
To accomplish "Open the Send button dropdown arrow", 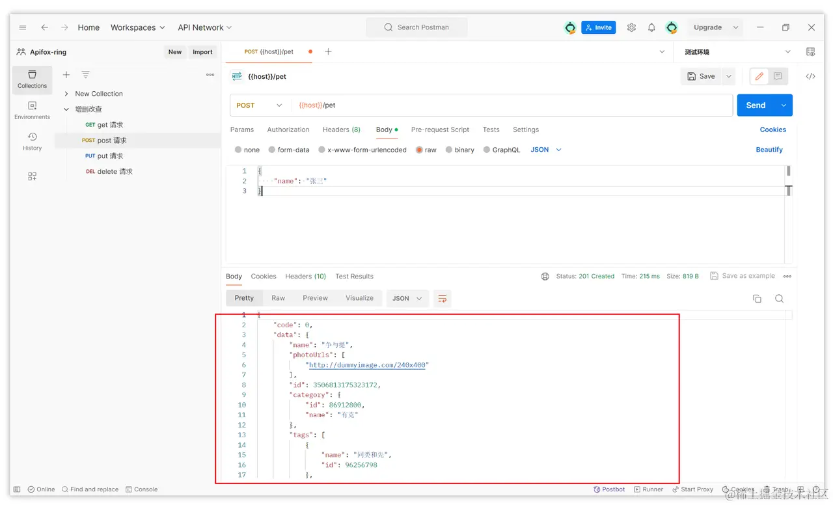I will click(x=784, y=105).
